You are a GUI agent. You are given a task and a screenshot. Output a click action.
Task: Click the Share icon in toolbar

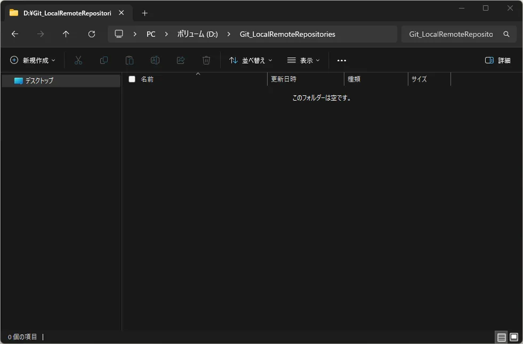pyautogui.click(x=181, y=60)
